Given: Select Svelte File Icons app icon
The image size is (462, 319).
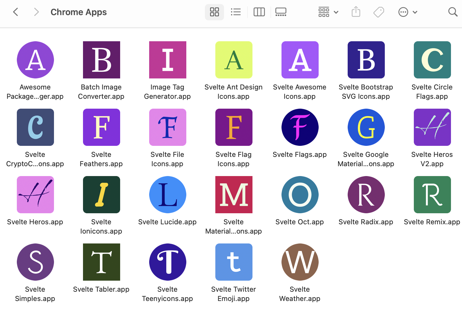Looking at the screenshot, I should click(168, 127).
